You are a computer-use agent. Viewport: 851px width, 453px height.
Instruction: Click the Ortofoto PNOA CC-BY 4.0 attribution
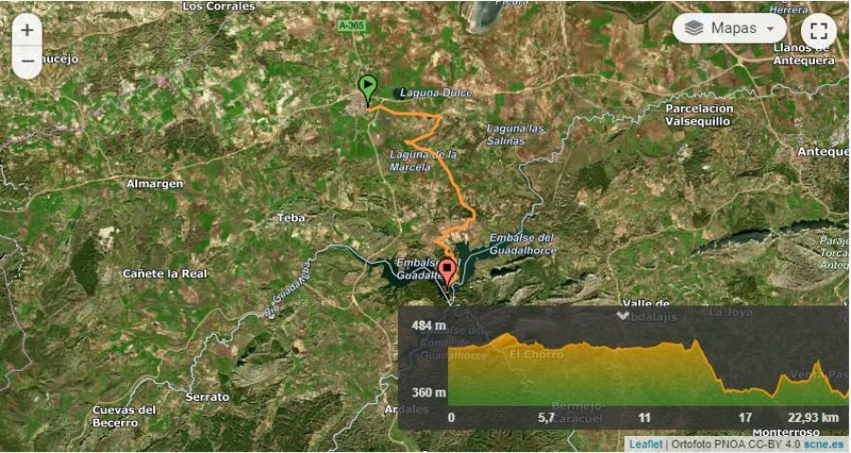click(736, 444)
